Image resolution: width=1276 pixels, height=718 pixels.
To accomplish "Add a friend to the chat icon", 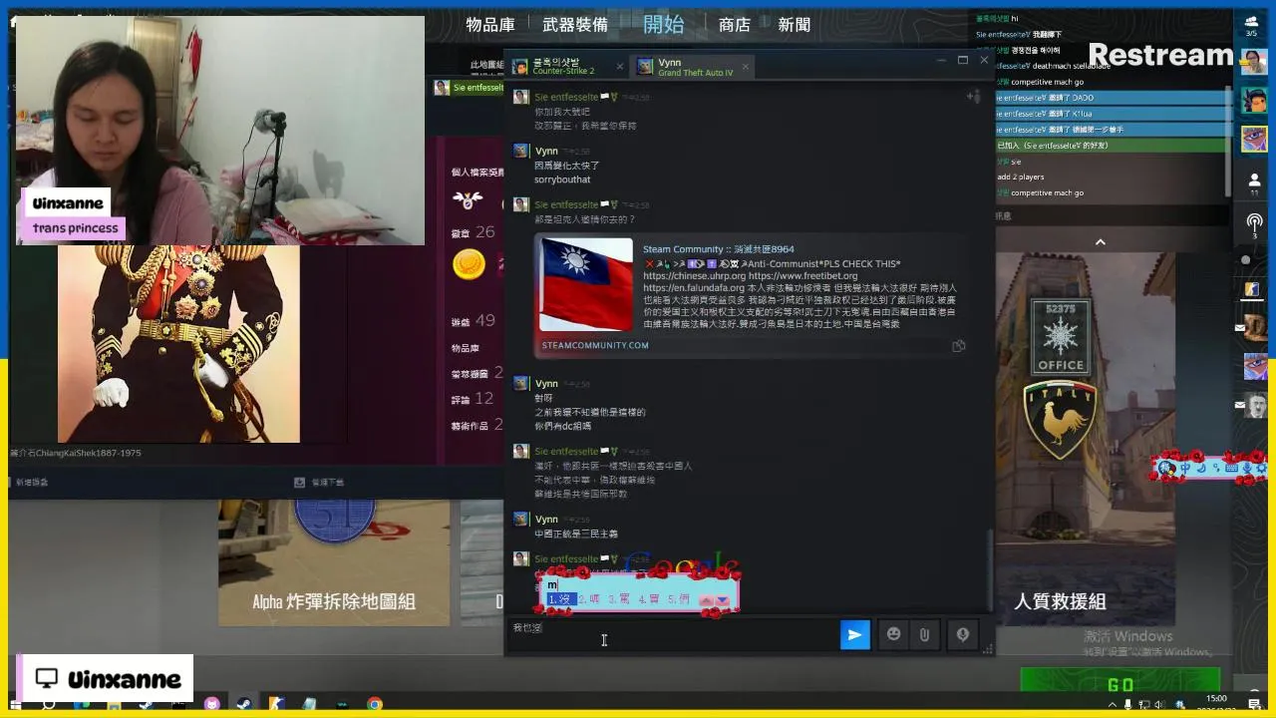I will (973, 97).
